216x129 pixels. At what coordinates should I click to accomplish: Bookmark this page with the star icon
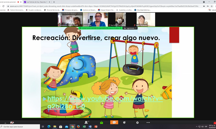[x=212, y=6]
